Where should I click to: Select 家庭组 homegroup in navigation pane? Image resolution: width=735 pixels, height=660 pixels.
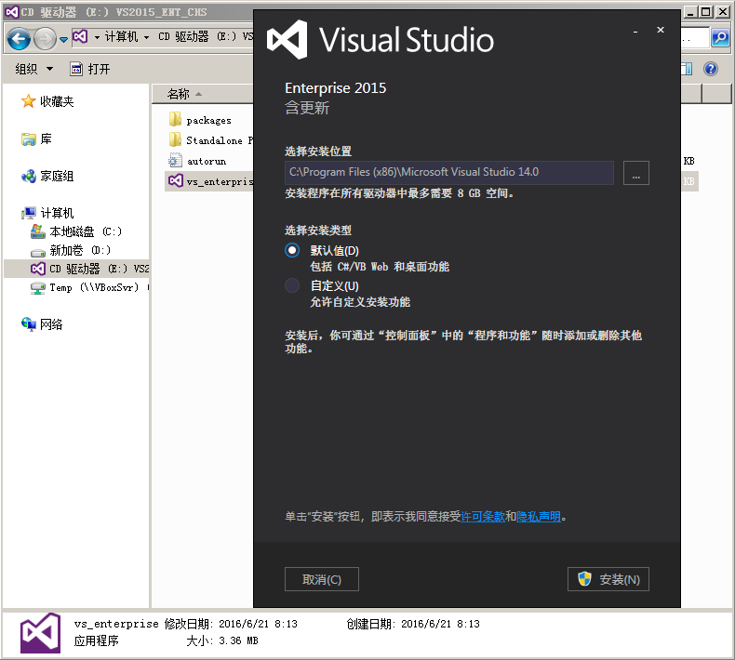tap(57, 176)
